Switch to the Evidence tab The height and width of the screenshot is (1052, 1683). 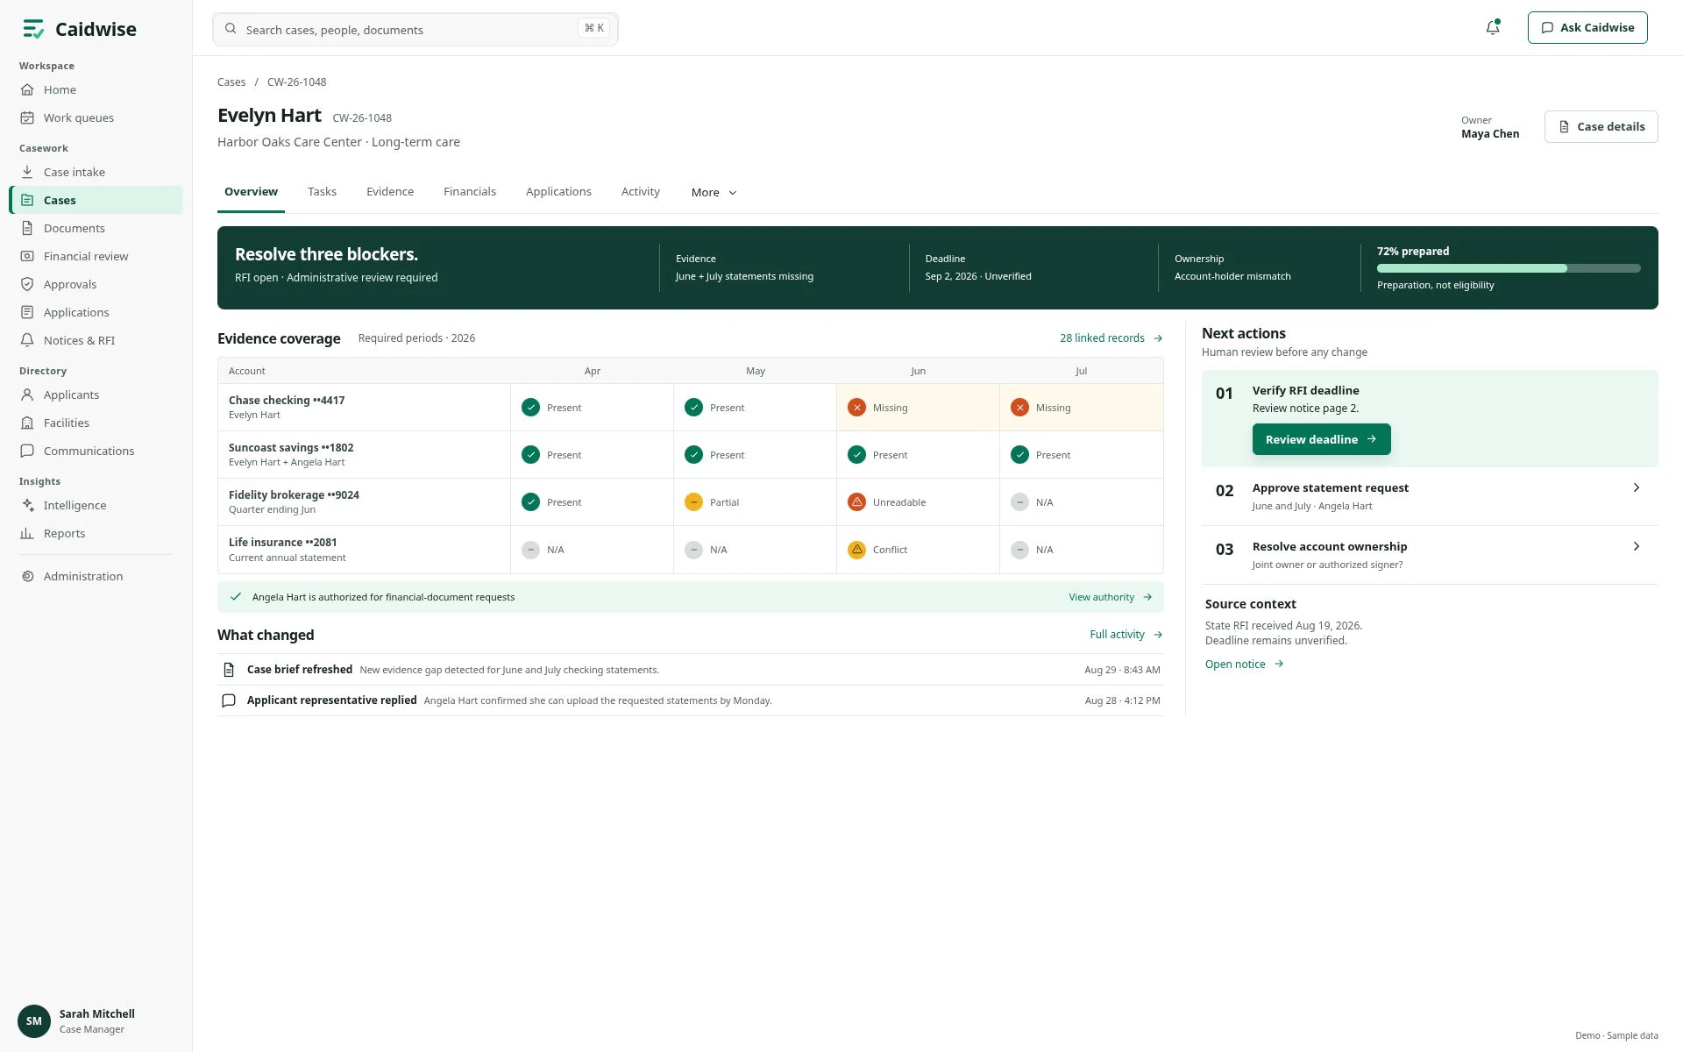pos(390,191)
